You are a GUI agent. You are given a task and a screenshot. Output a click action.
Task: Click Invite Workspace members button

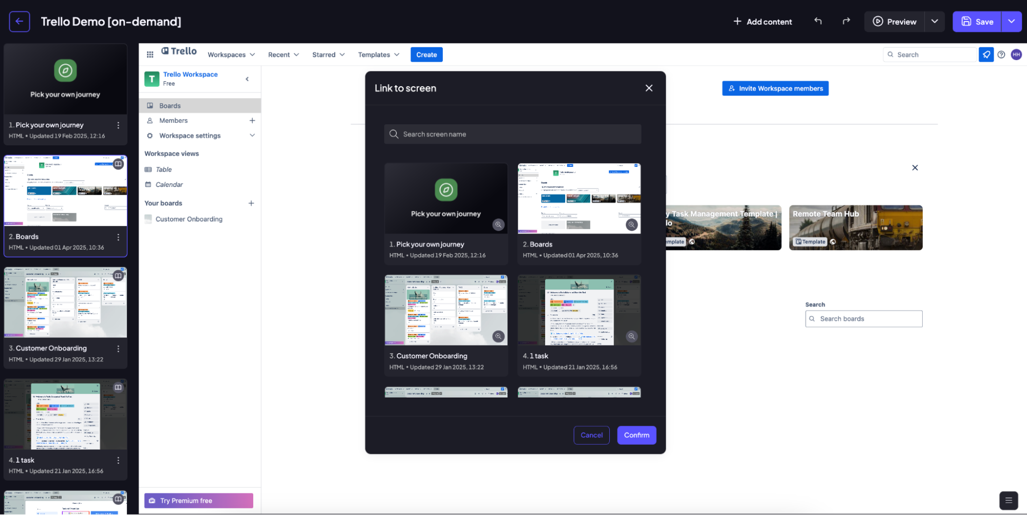(775, 88)
